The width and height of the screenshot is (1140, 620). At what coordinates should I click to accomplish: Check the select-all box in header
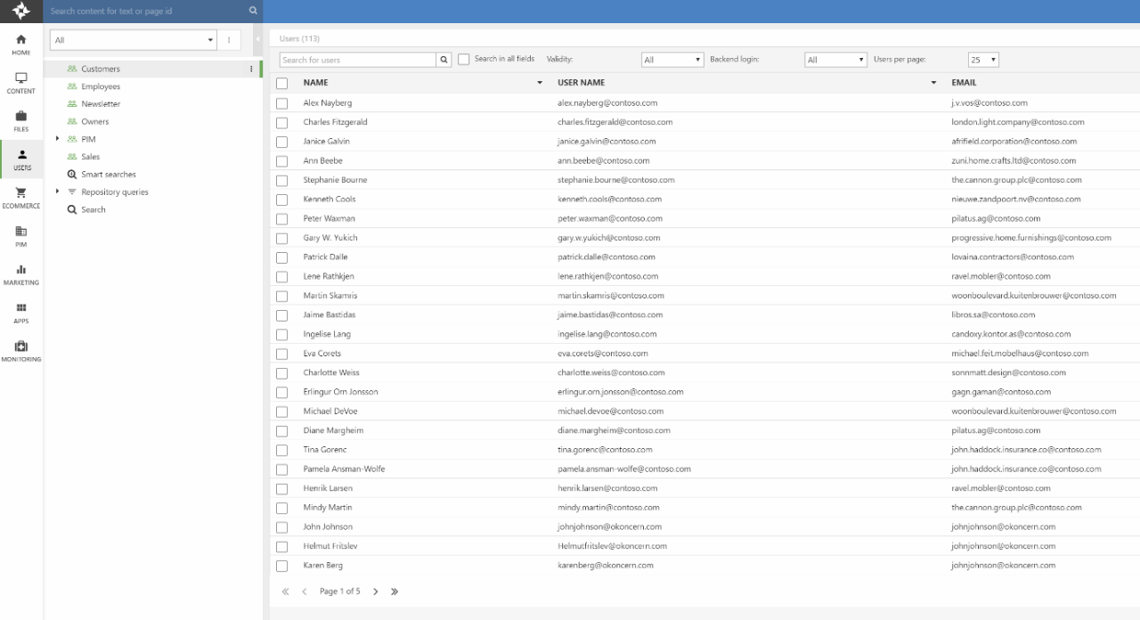click(282, 83)
